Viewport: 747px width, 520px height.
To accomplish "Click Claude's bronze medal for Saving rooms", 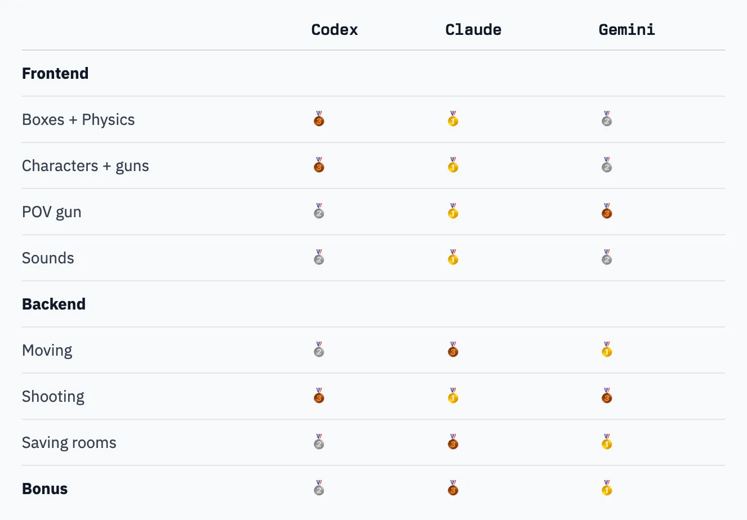I will click(453, 442).
